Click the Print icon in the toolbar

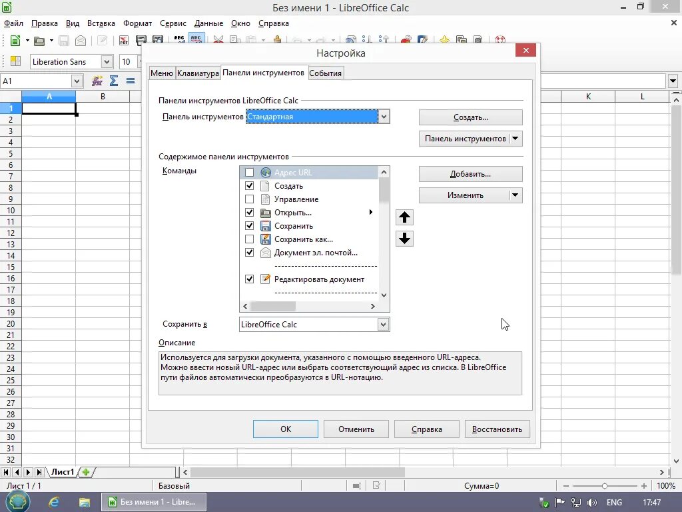tap(141, 41)
